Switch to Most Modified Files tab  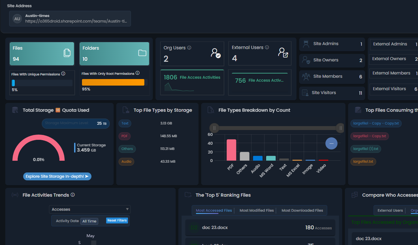pos(257,210)
